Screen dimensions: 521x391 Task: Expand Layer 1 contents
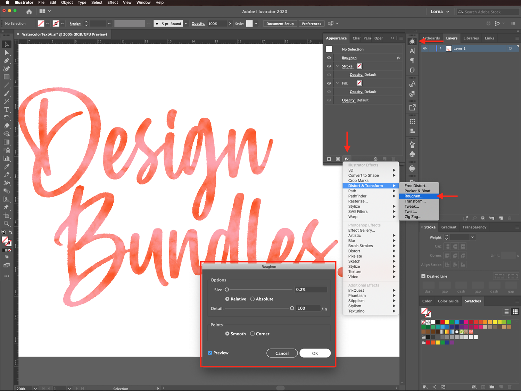[x=440, y=48]
